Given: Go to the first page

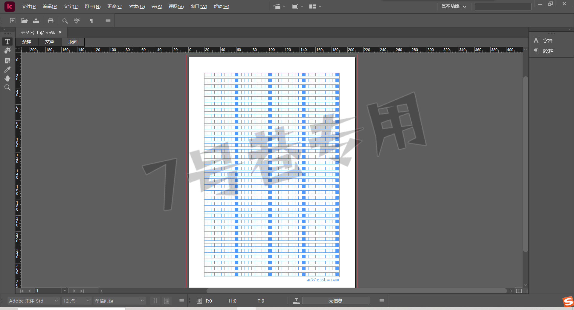Looking at the screenshot, I should (22, 291).
